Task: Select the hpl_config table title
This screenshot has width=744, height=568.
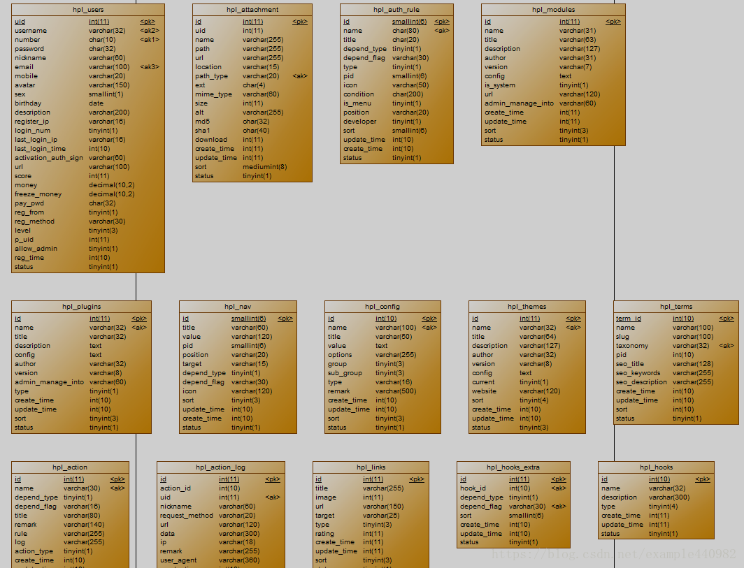Action: (382, 306)
